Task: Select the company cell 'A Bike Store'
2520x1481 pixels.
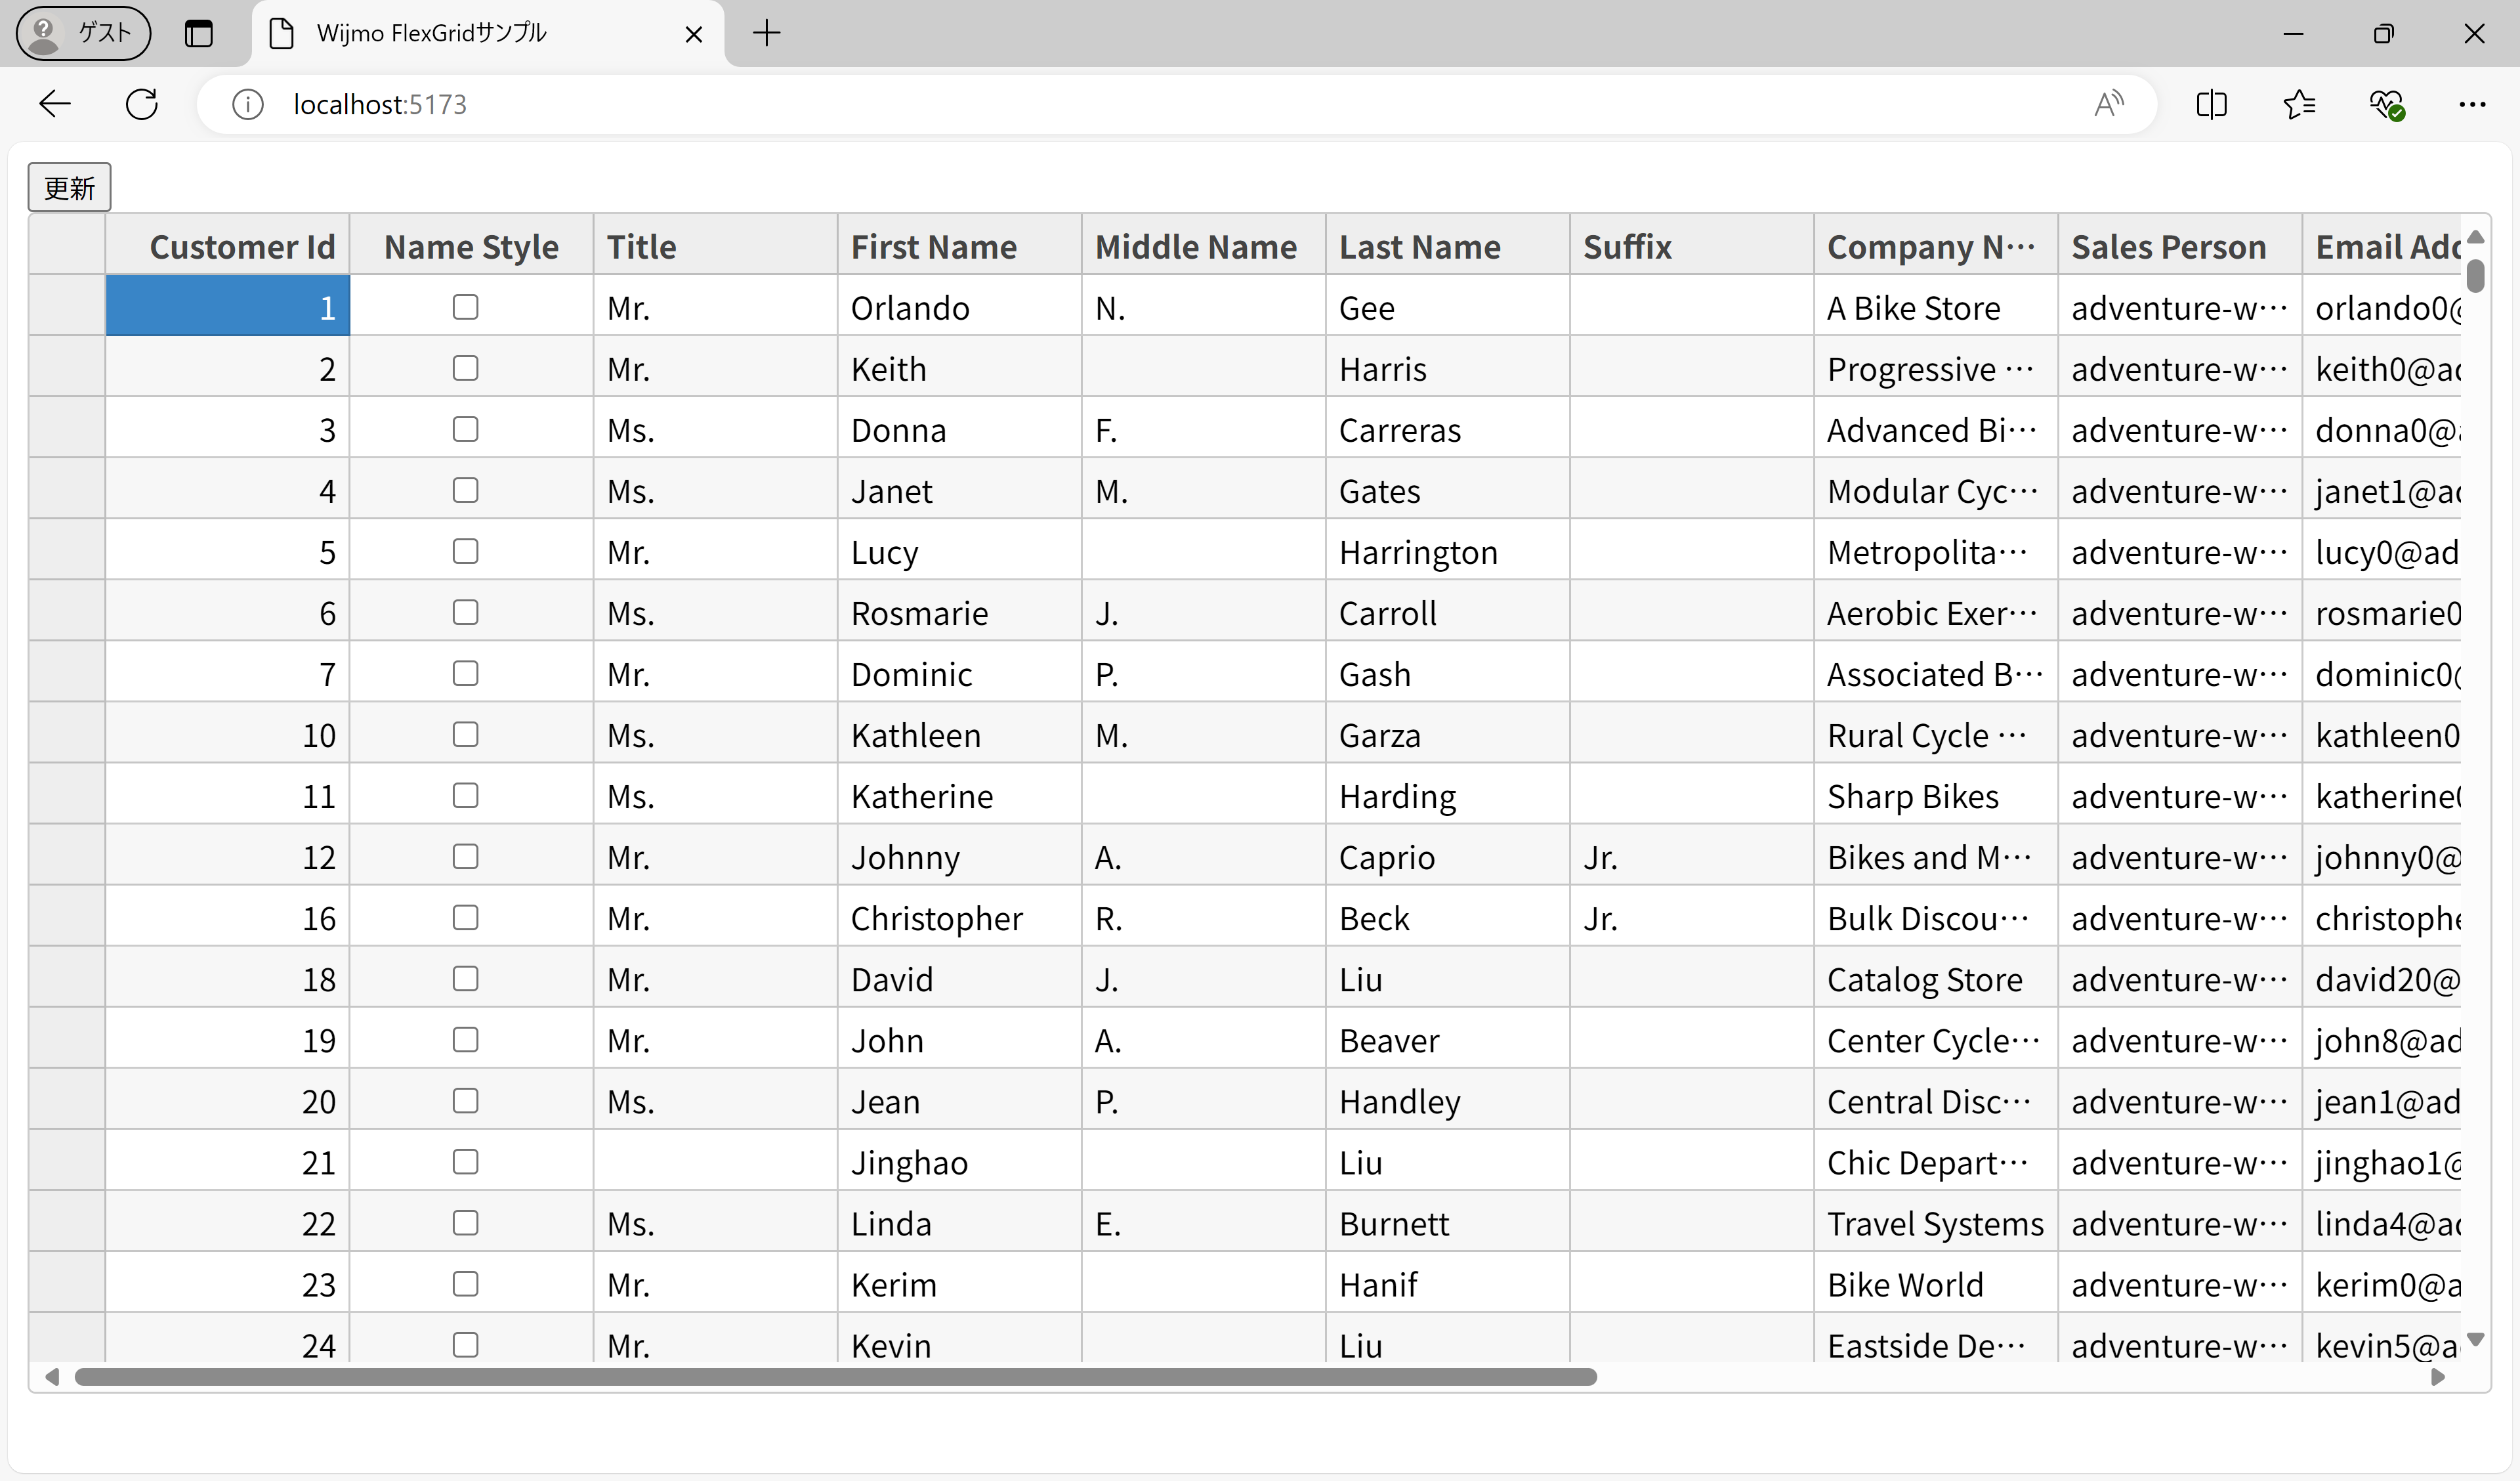Action: click(1936, 306)
